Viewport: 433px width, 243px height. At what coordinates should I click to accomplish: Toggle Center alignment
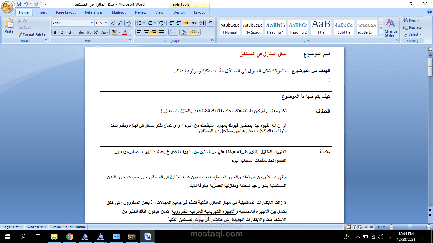click(x=146, y=32)
